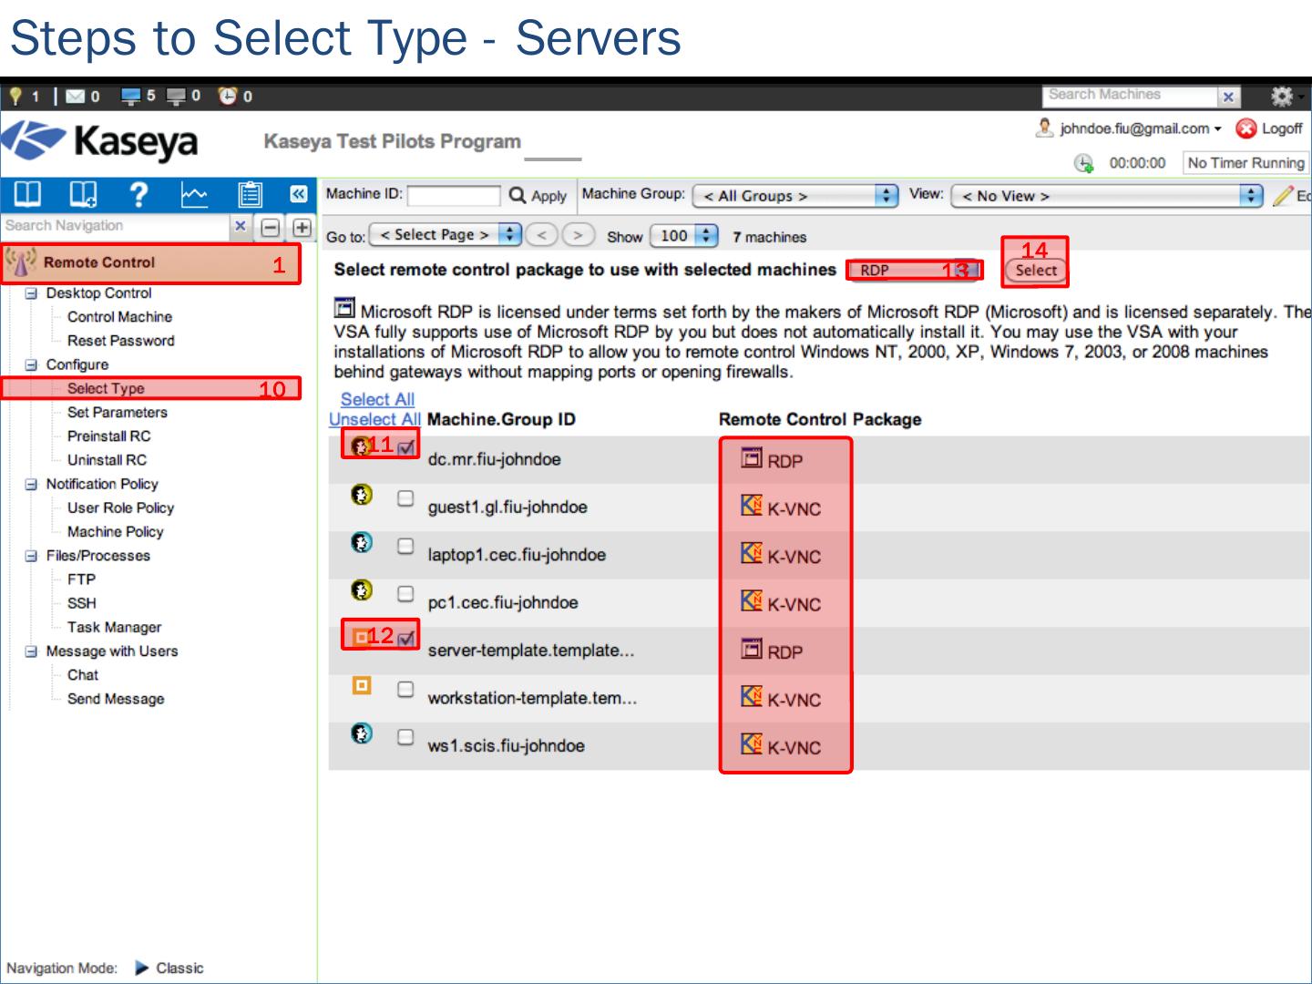Check the ws1.scis.fiu-johndoe checkbox
Image resolution: width=1312 pixels, height=984 pixels.
(x=405, y=736)
